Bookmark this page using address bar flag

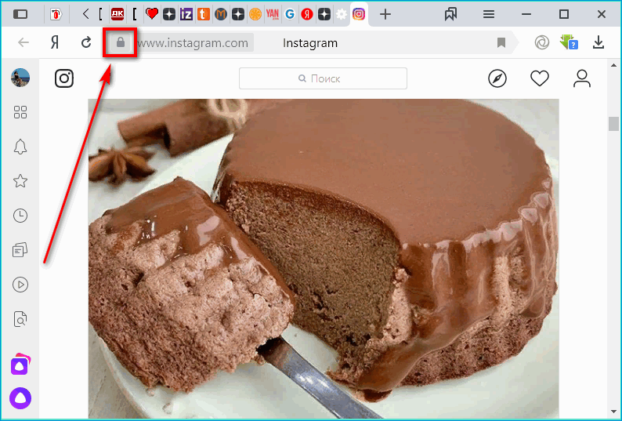point(501,43)
